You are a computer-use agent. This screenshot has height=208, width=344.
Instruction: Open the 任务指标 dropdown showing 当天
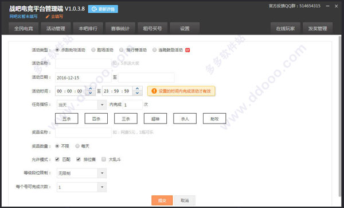(81, 105)
